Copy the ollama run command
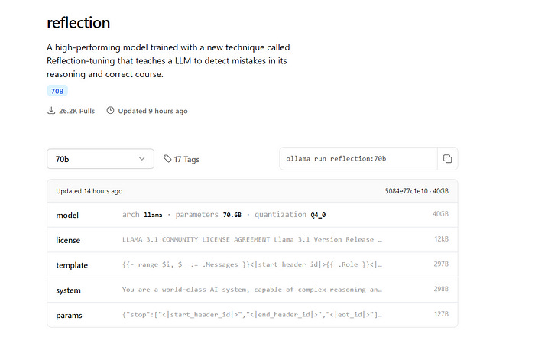Viewport: 535px width, 347px height. click(447, 159)
